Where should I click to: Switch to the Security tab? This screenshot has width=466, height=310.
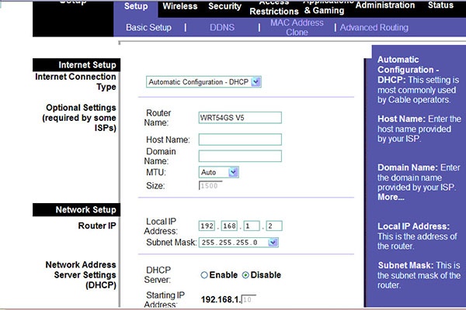[224, 6]
